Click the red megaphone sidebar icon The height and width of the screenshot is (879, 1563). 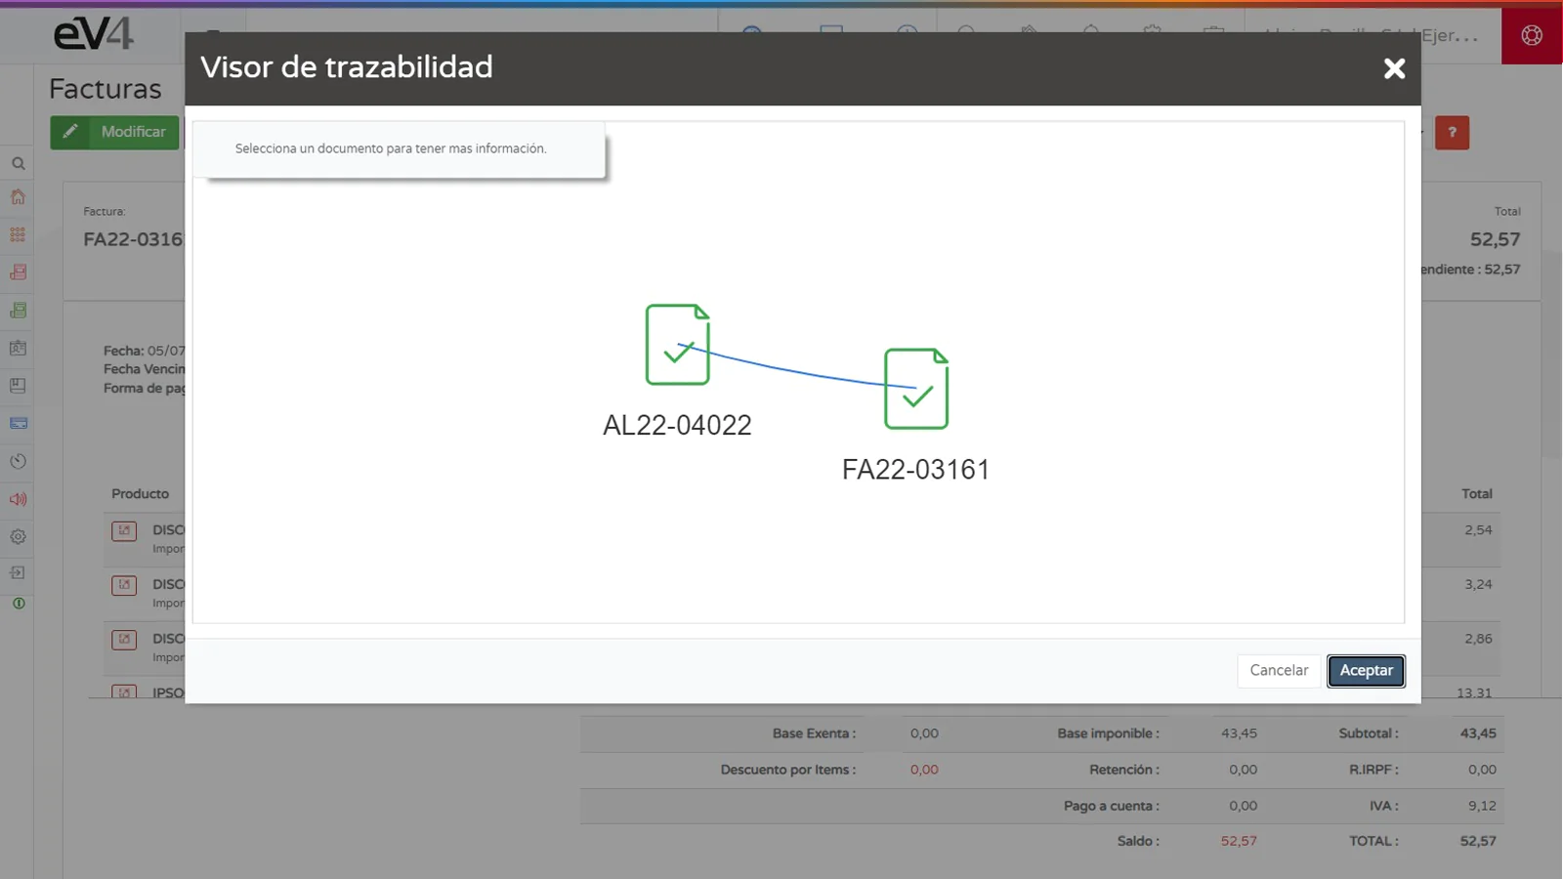click(x=18, y=499)
